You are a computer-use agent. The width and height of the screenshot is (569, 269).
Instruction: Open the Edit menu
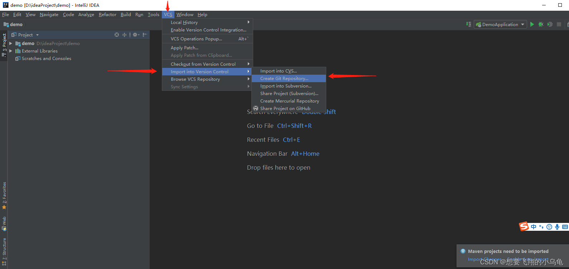click(x=17, y=15)
